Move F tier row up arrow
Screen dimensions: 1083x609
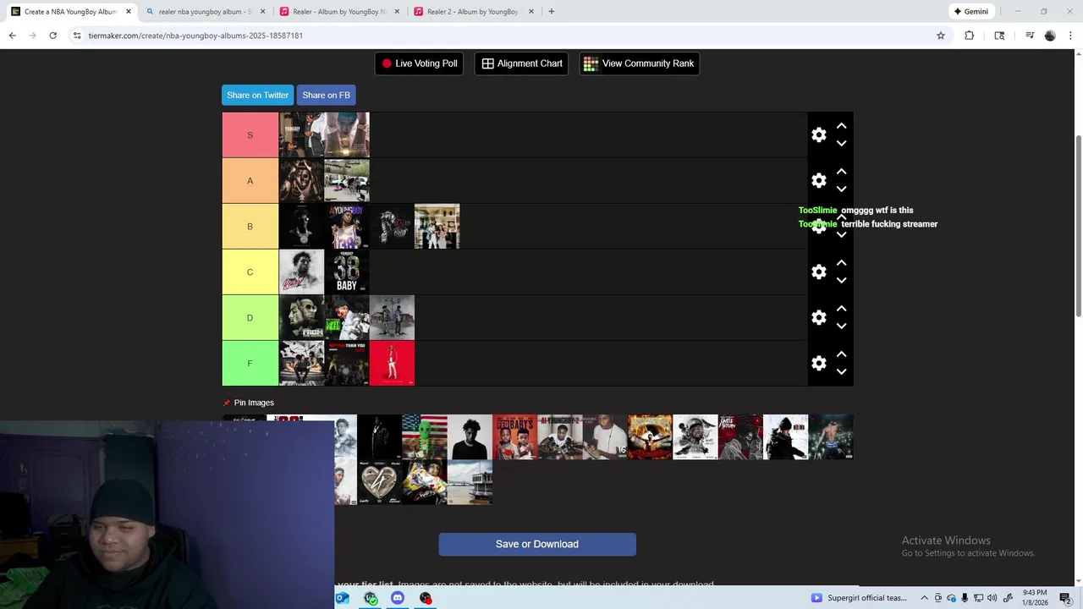[841, 354]
